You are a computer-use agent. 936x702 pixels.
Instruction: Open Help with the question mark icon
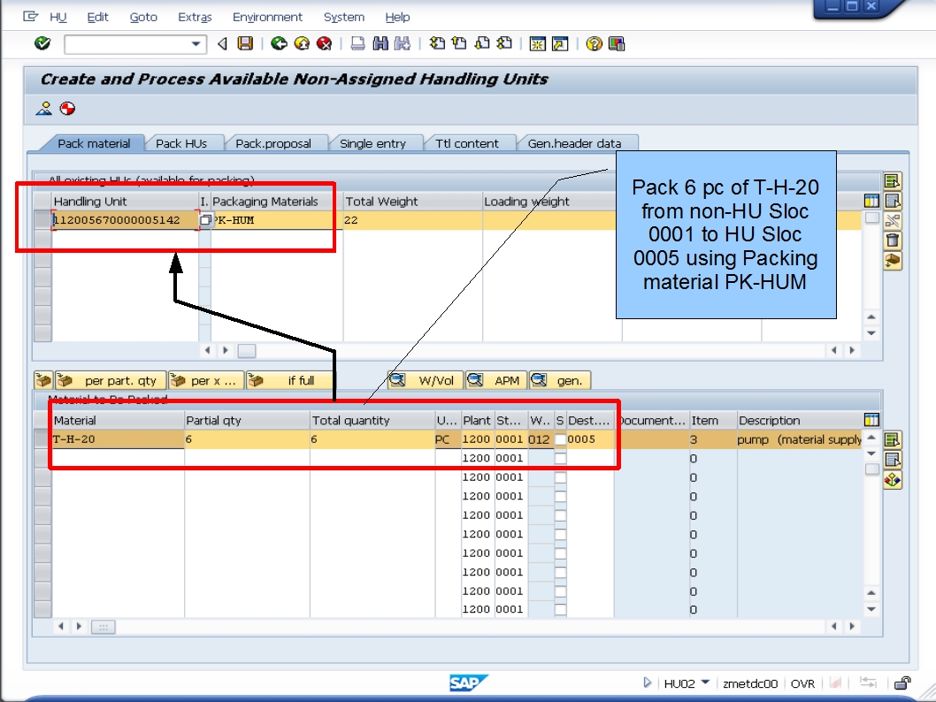click(595, 42)
